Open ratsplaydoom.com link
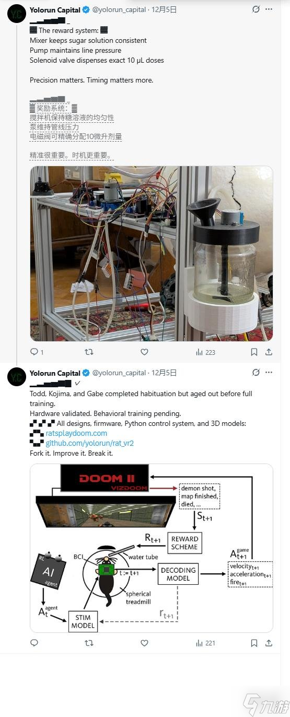Screen dimensions: 290x717 [x=76, y=433]
